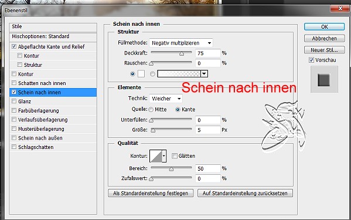Viewport: 351px width, 220px height.
Task: Click the Unterfüllen slider handle
Action: [x=151, y=120]
